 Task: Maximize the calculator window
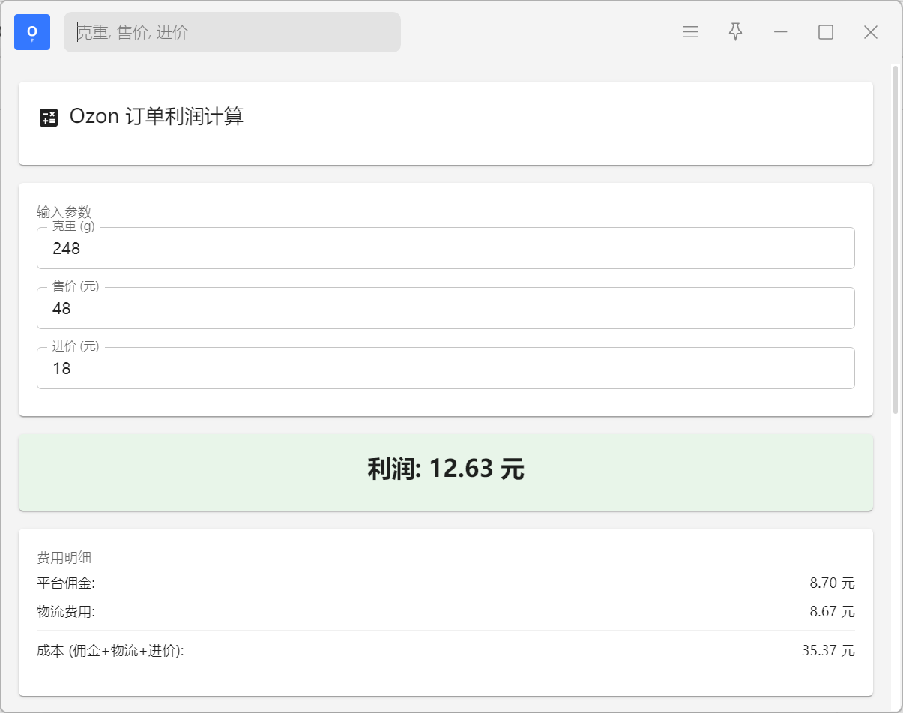(x=826, y=32)
